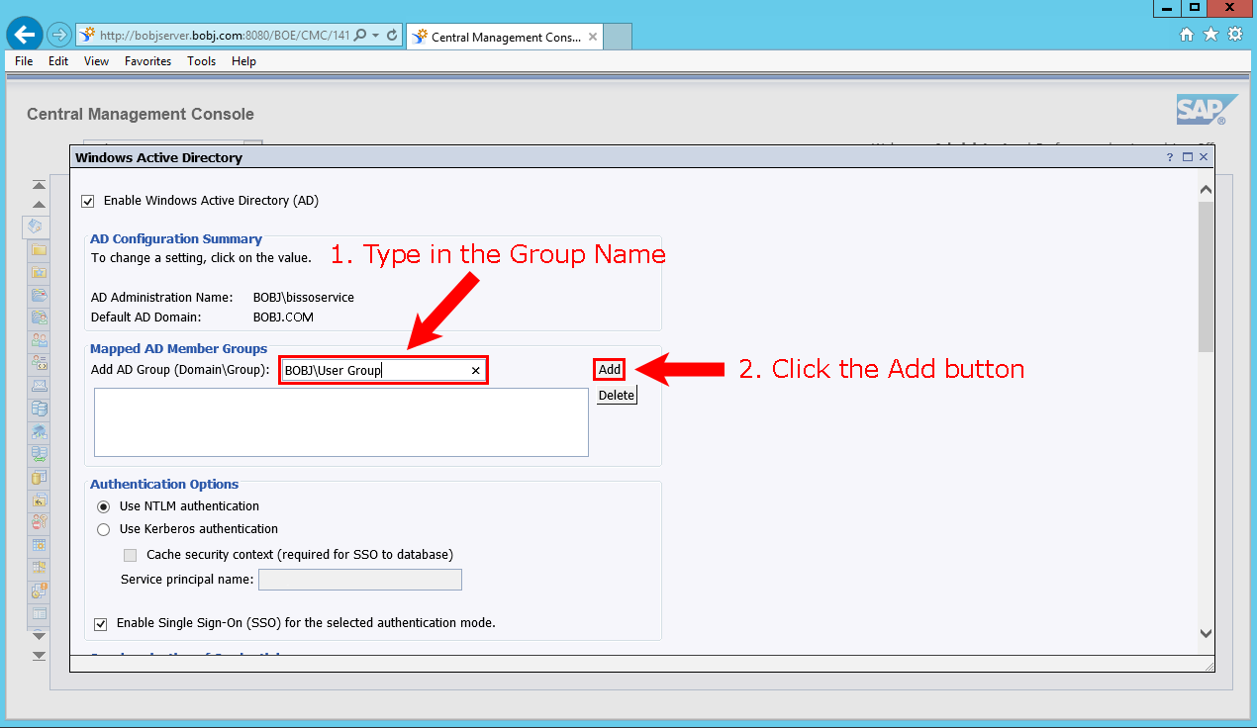Open a new browser tab
The image size is (1257, 728).
pos(618,37)
